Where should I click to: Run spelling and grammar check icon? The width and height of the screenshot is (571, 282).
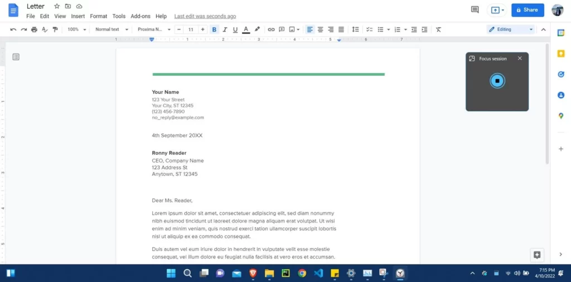pos(45,29)
